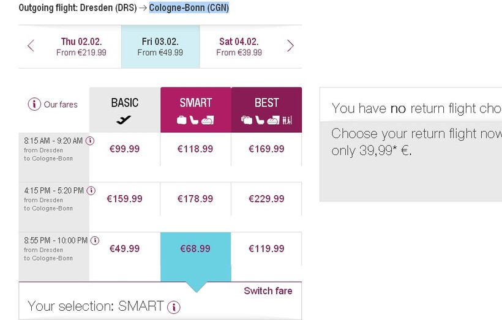
Task: Click the BASIC fare airplane icon
Action: [124, 121]
